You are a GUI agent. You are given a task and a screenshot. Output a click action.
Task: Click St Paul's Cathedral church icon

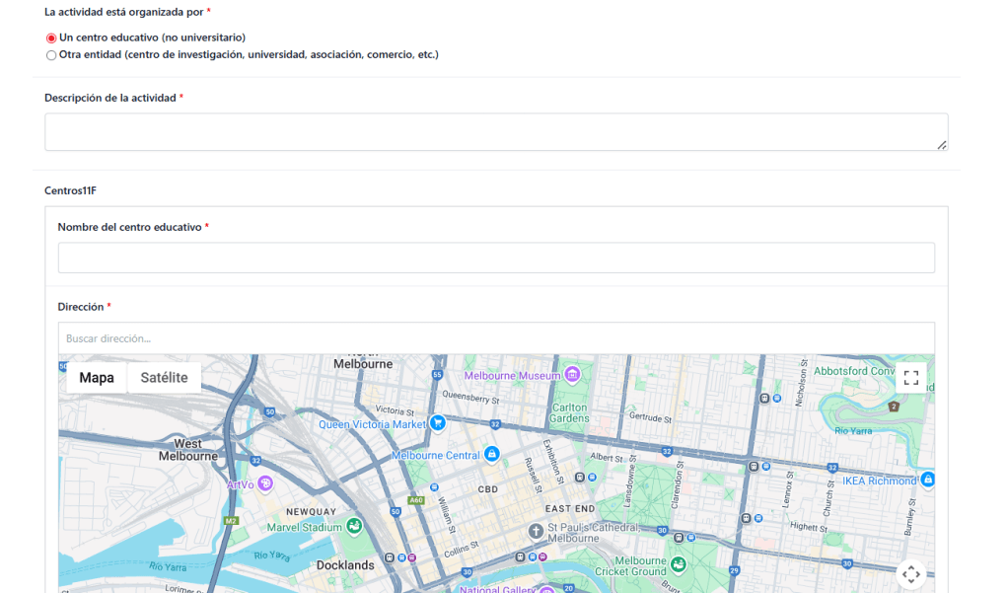pos(536,532)
